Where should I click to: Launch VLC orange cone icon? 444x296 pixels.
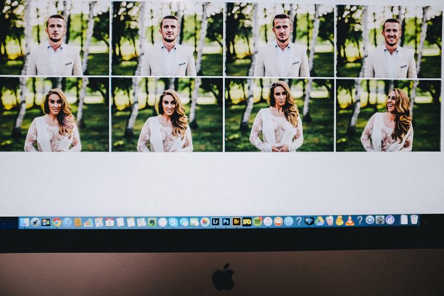pos(350,220)
